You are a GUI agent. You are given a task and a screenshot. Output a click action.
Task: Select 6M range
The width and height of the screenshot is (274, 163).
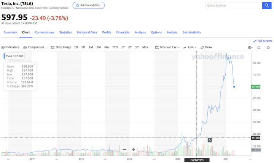pyautogui.click(x=107, y=47)
